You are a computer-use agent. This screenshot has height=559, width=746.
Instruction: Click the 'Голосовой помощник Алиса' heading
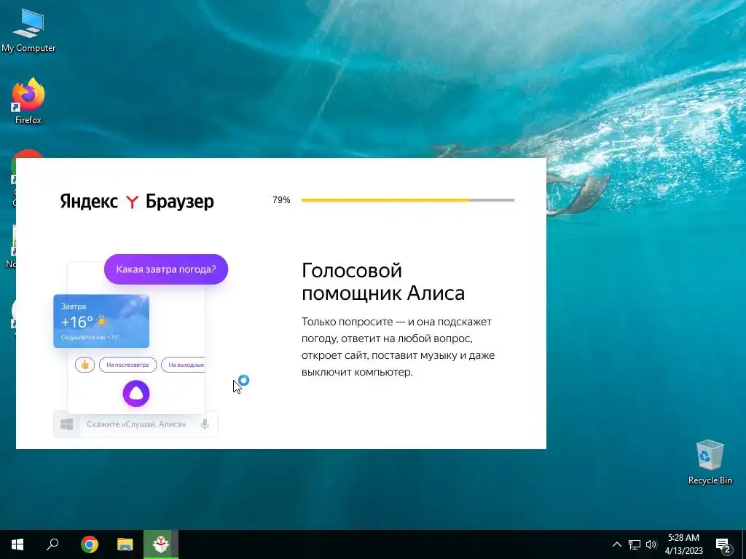(383, 282)
